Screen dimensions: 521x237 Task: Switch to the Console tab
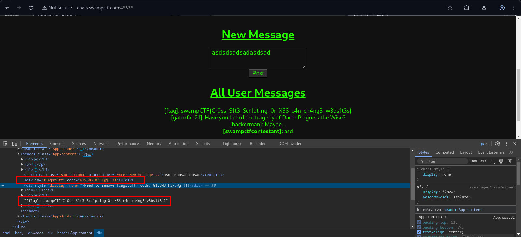[x=57, y=144]
